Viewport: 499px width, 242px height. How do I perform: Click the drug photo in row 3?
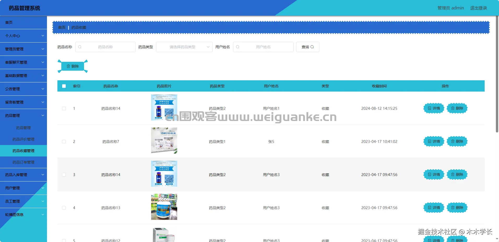[x=164, y=174]
